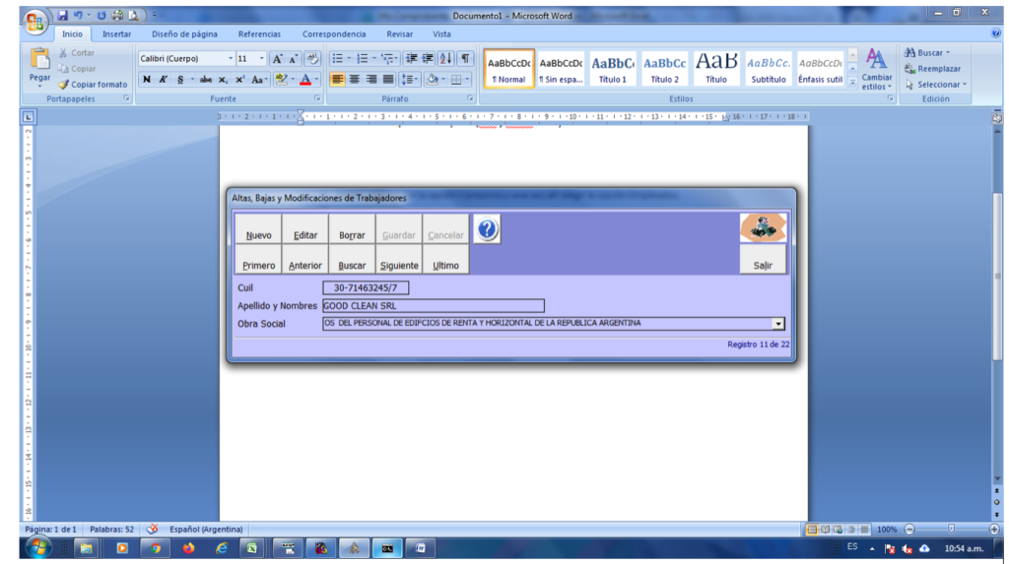Click the blue help question mark in dialog
This screenshot has width=1009, height=564.
coord(487,230)
